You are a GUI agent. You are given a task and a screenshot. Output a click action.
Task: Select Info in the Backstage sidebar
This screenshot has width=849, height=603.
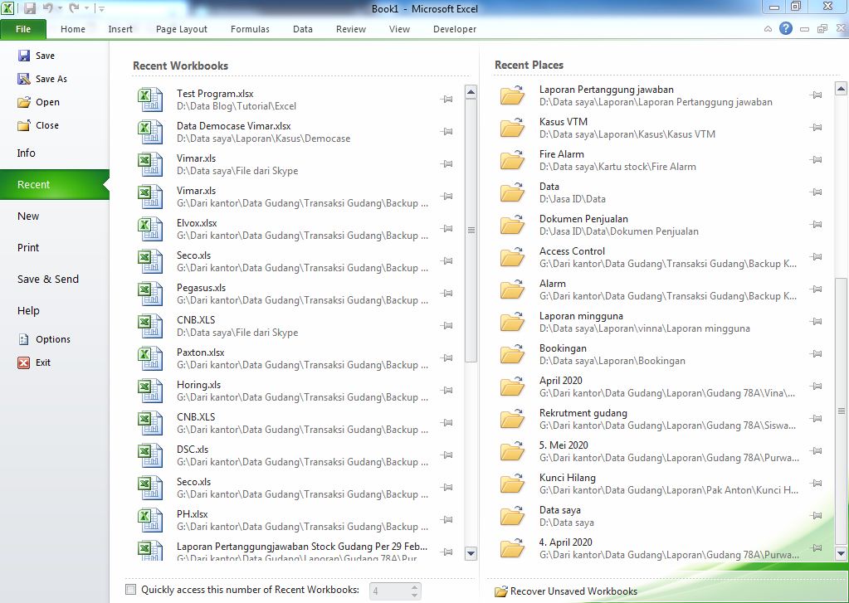[26, 153]
